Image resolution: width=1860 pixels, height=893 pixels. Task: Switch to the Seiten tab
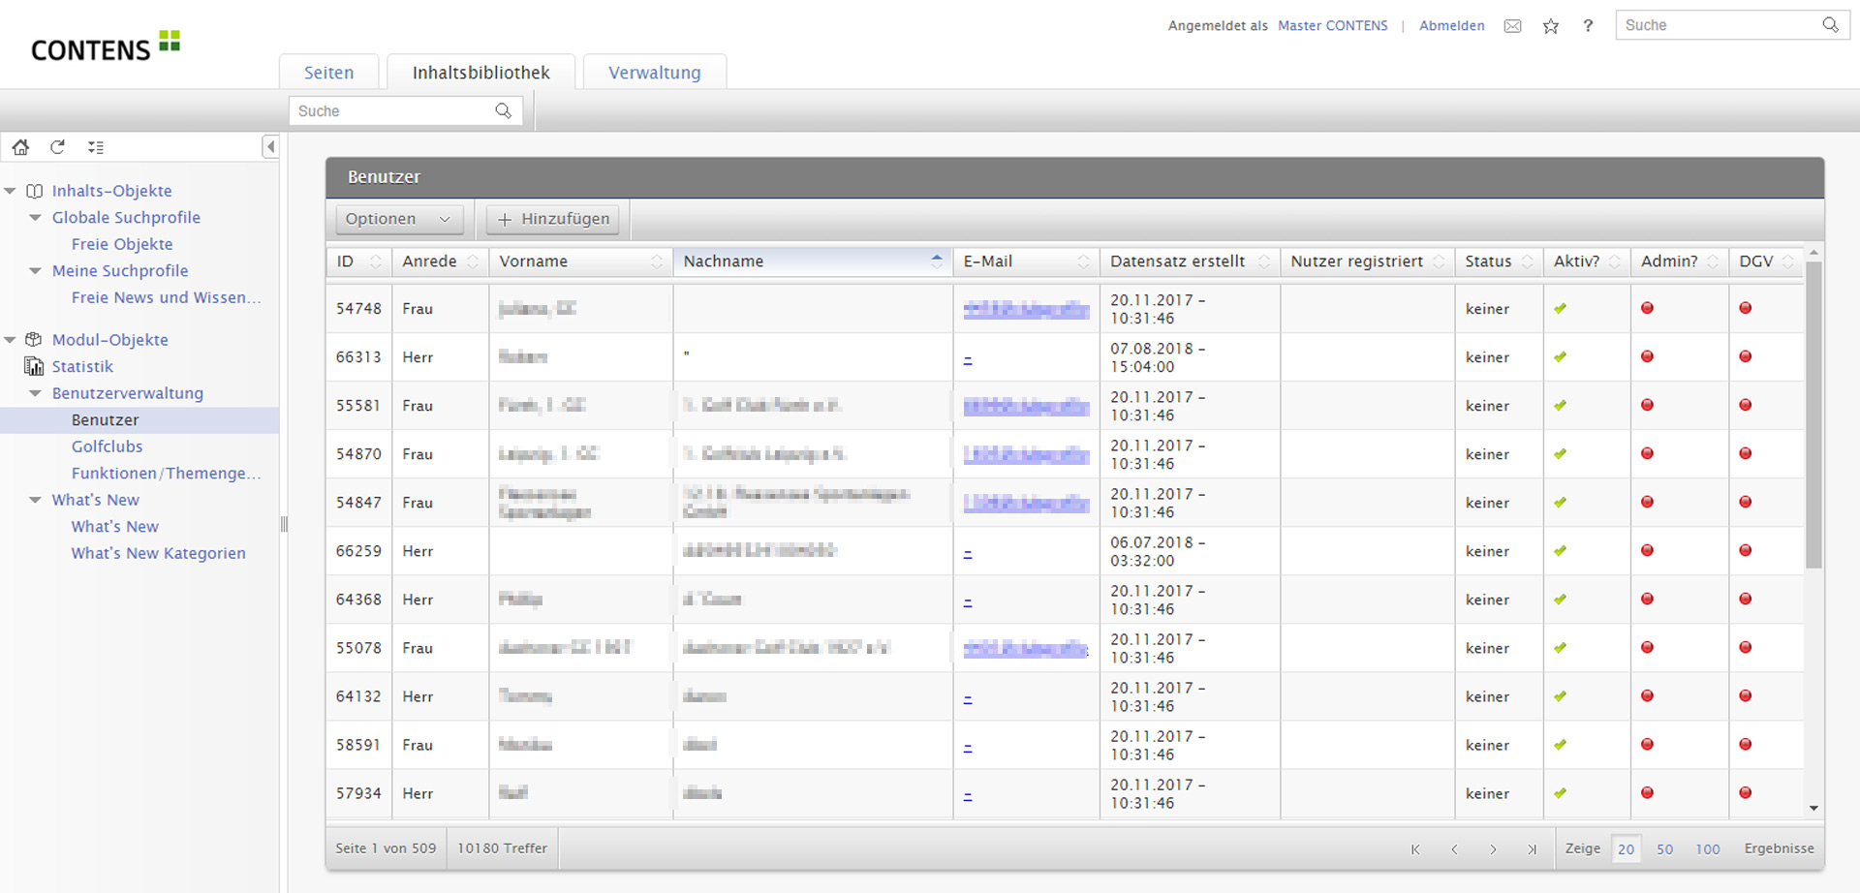328,73
